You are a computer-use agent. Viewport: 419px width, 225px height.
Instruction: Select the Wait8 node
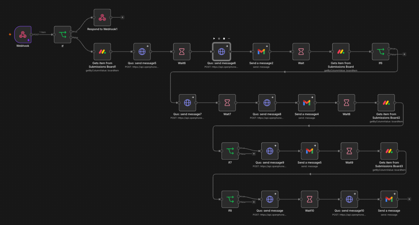pyautogui.click(x=346, y=103)
